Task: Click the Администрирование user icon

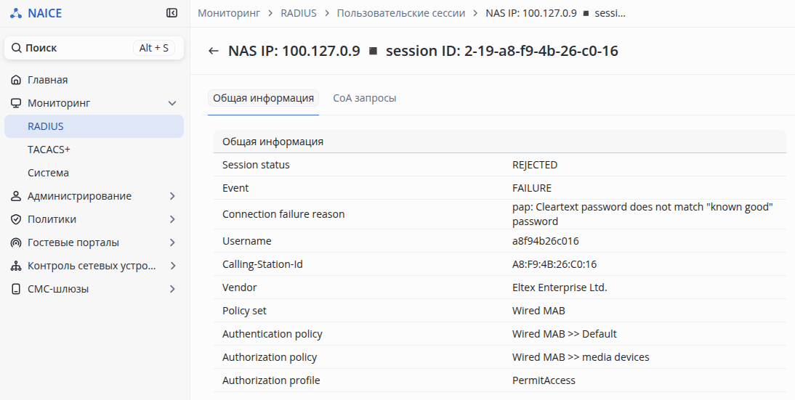Action: click(16, 196)
